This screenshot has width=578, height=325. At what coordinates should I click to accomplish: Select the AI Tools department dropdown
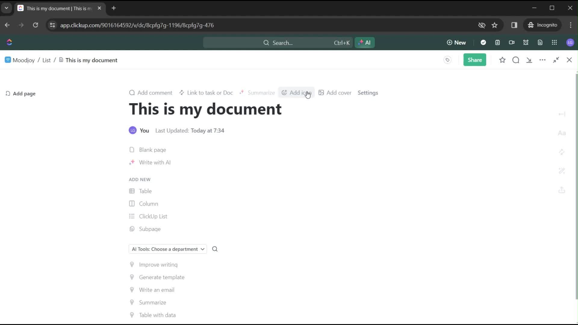click(x=168, y=249)
